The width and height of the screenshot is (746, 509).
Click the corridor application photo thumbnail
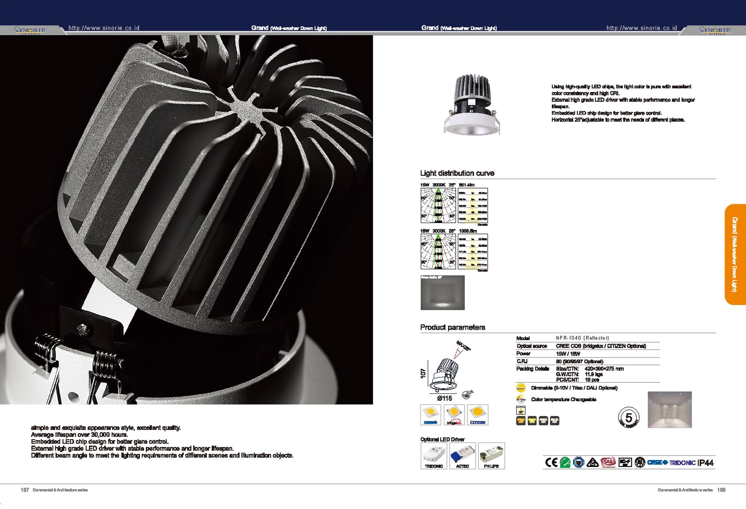[x=670, y=410]
